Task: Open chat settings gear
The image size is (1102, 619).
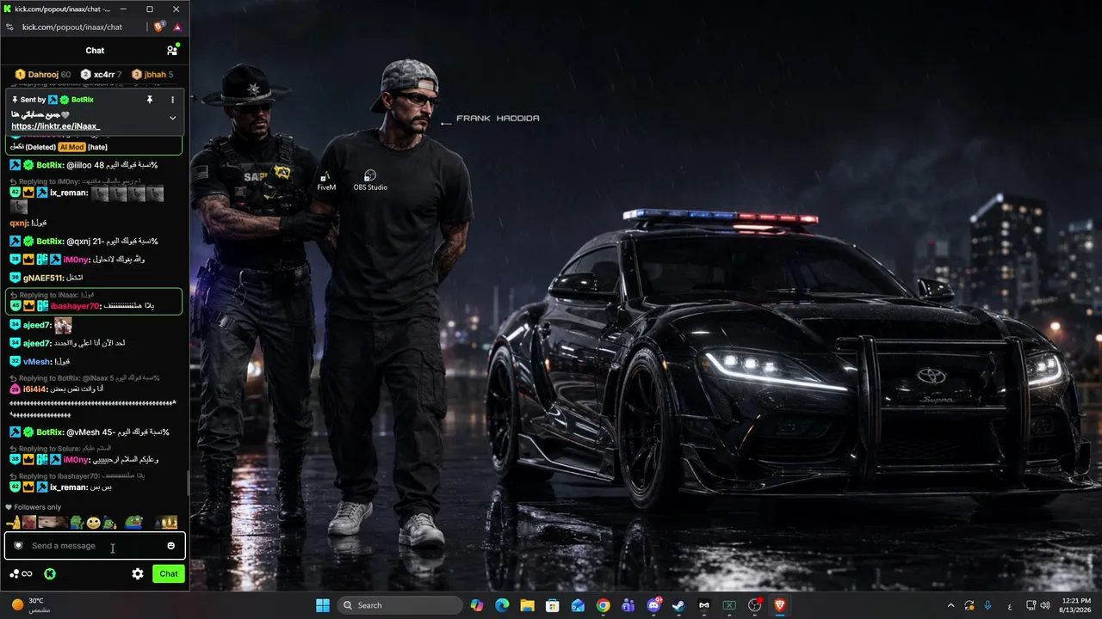Action: 138,573
